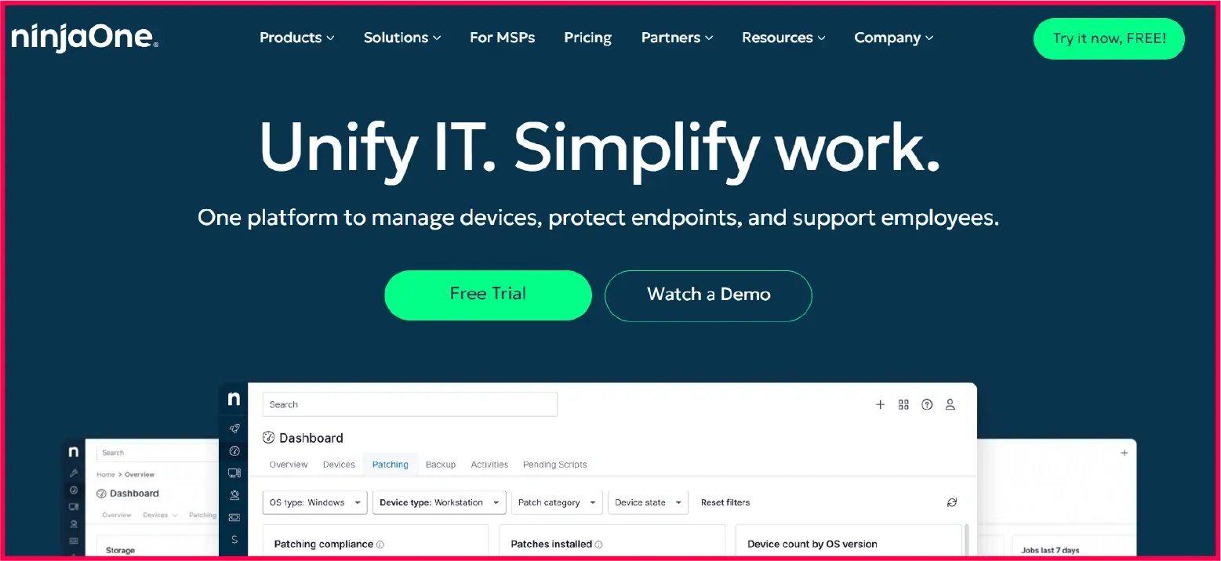Click Search field in left background dashboard

tap(158, 453)
